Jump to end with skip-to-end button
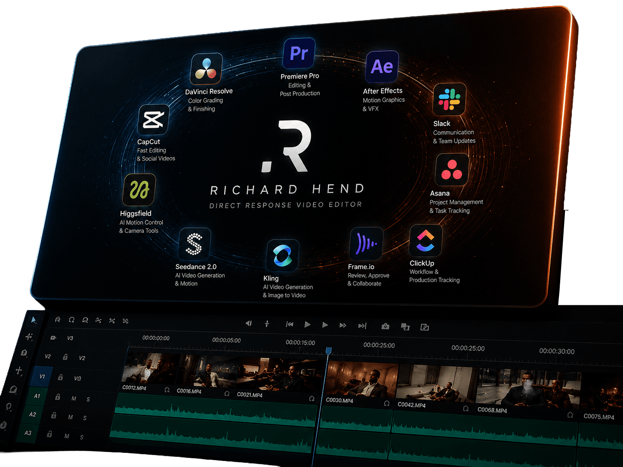The width and height of the screenshot is (623, 467). (362, 326)
